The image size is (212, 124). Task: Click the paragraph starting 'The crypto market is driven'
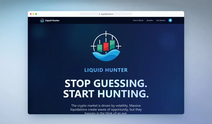pyautogui.click(x=106, y=109)
